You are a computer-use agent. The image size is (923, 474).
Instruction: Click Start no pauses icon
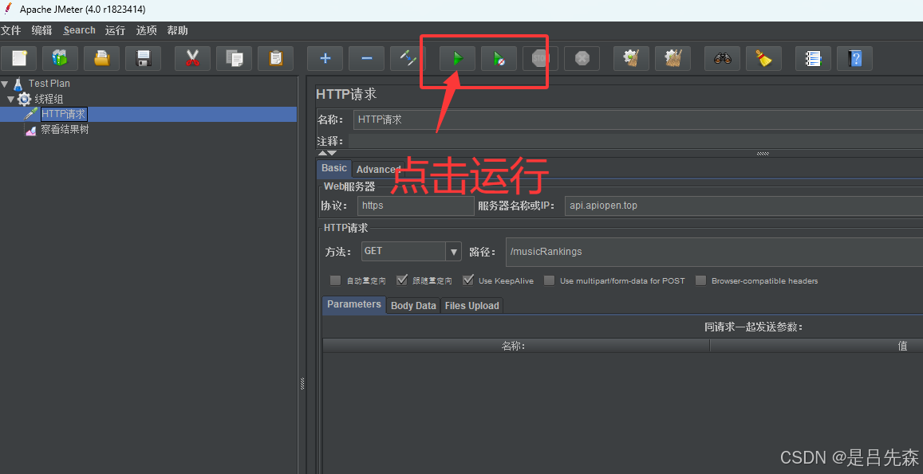coord(499,58)
